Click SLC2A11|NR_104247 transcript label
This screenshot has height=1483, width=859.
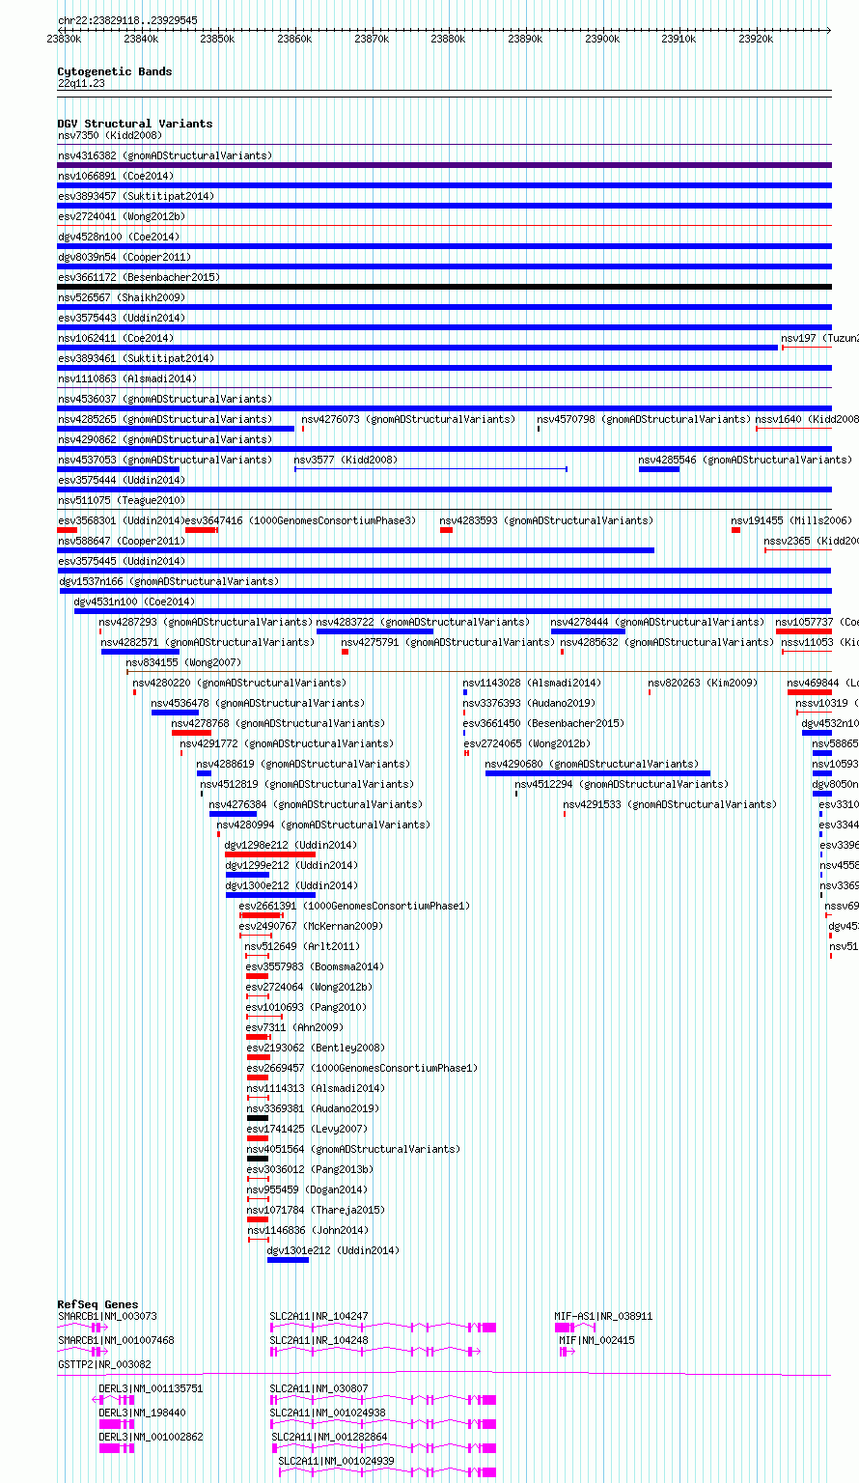click(x=319, y=1317)
